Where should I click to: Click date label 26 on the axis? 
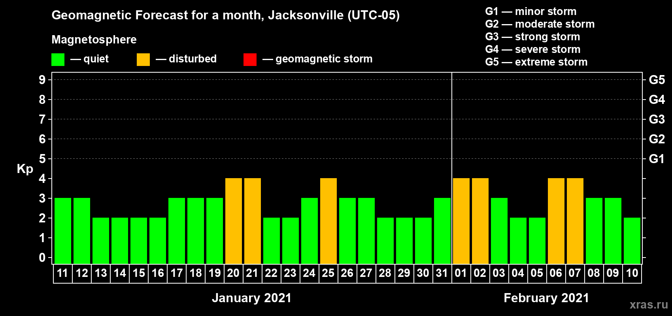tap(347, 273)
